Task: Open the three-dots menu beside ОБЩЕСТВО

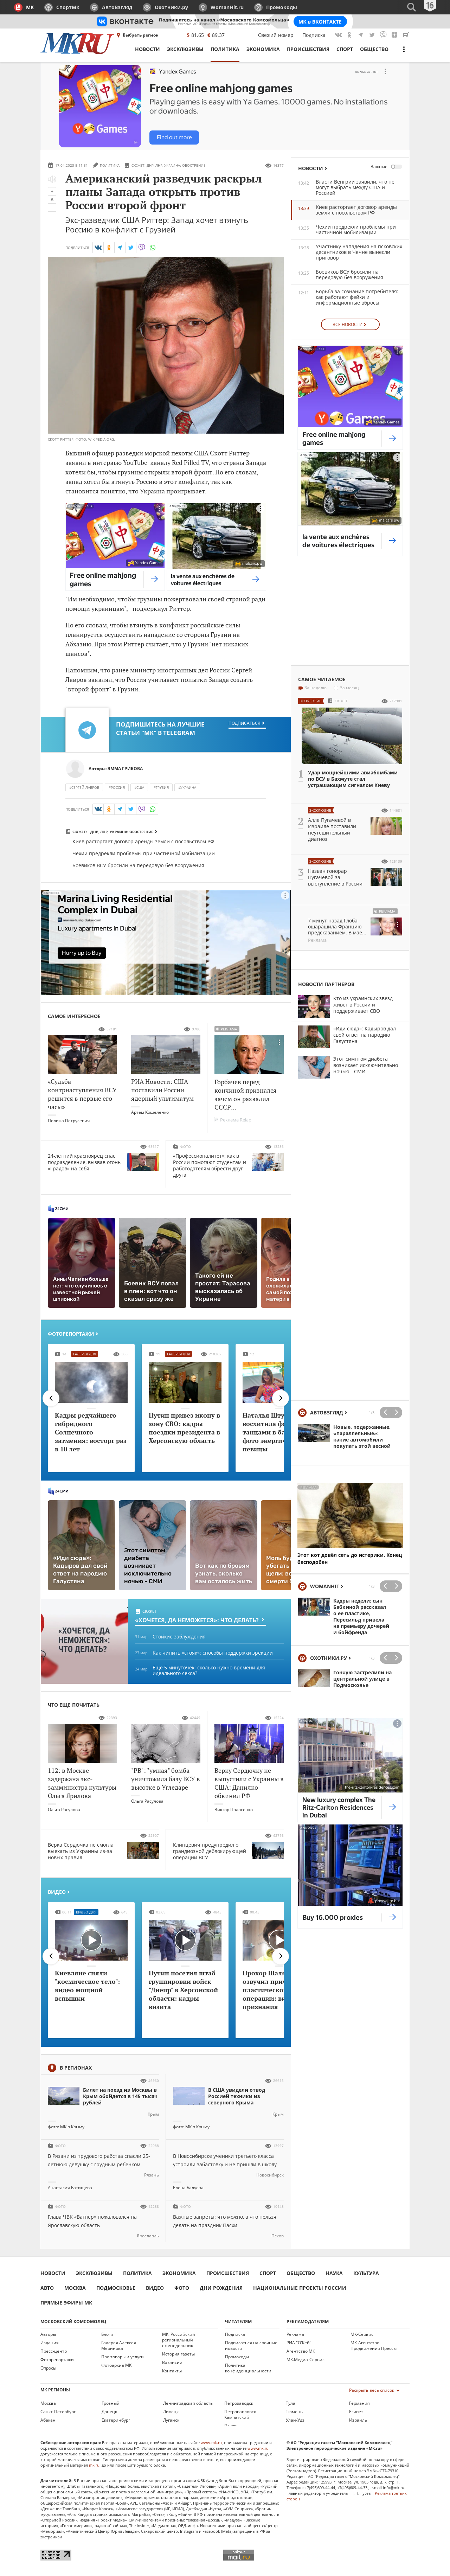Action: [x=404, y=49]
